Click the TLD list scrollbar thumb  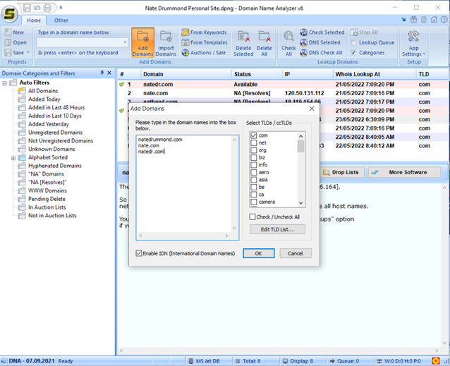[300, 146]
